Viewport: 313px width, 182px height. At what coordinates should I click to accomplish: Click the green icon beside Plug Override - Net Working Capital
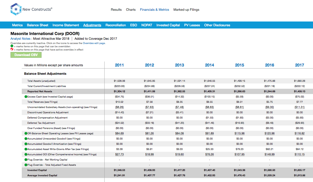26,160
